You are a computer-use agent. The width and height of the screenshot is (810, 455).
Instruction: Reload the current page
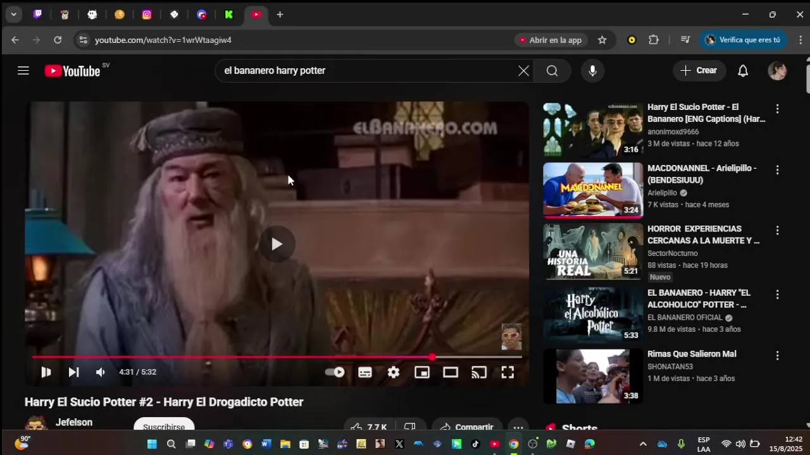58,40
